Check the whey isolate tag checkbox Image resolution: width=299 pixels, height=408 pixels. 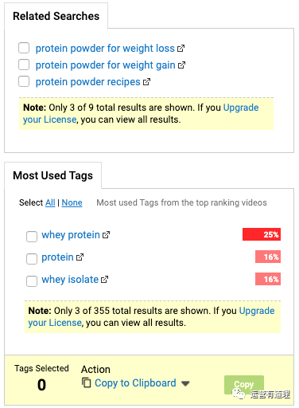(x=32, y=280)
